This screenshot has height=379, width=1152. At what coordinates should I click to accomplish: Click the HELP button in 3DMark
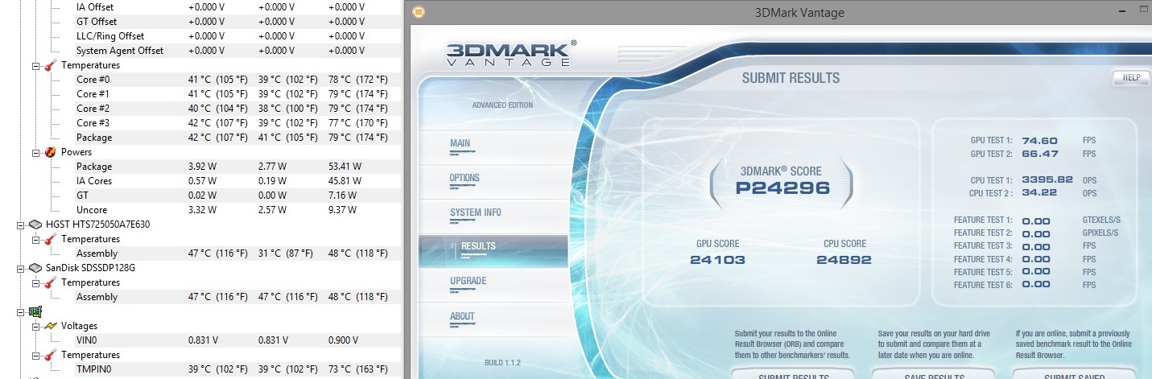1130,78
